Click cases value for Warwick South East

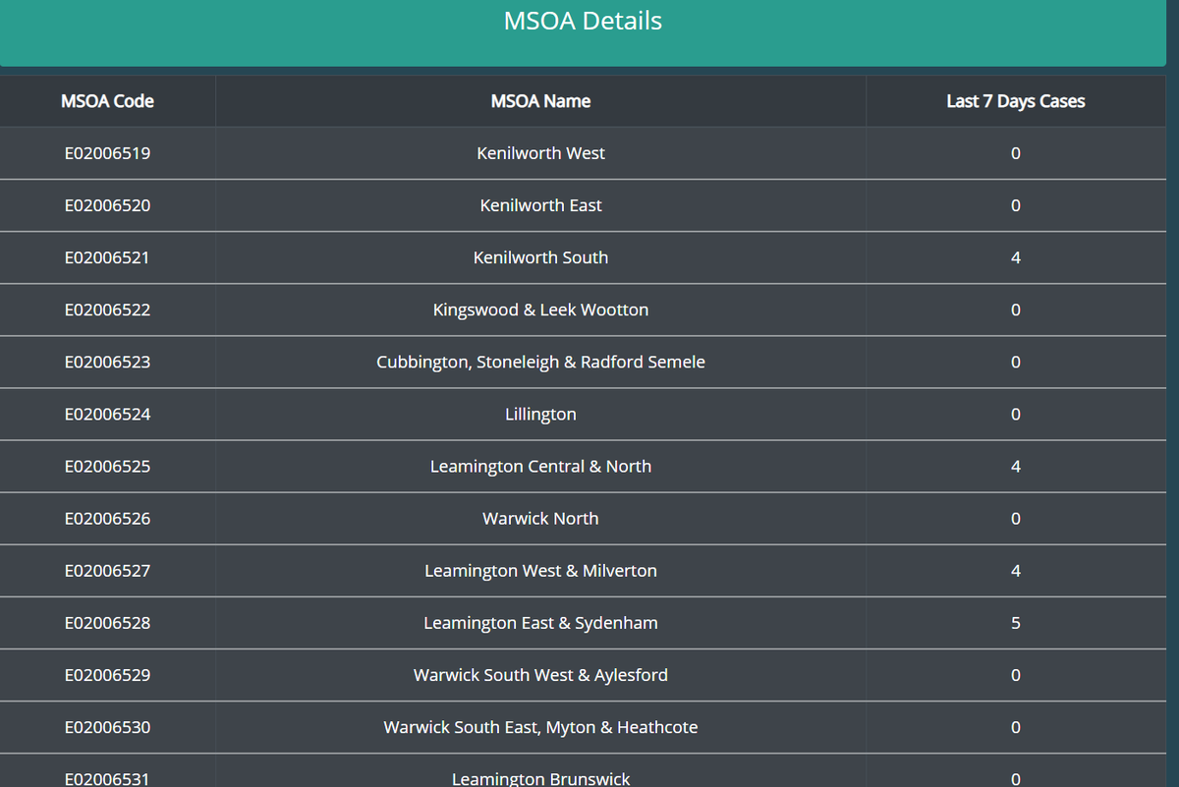tap(1016, 726)
